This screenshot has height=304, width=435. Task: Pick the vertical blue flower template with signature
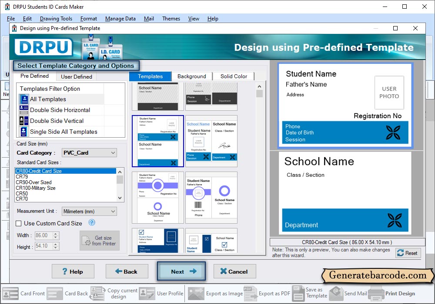[211, 141]
